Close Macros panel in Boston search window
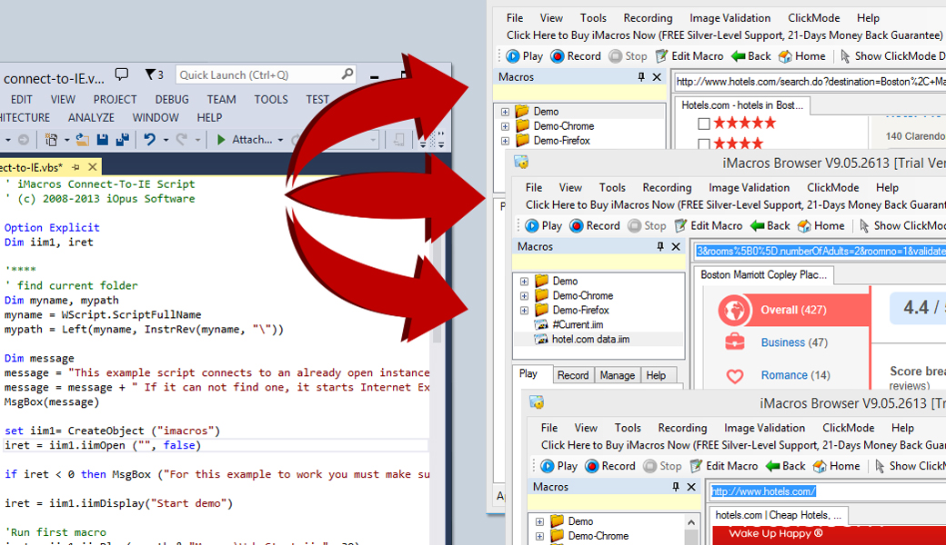 point(657,77)
